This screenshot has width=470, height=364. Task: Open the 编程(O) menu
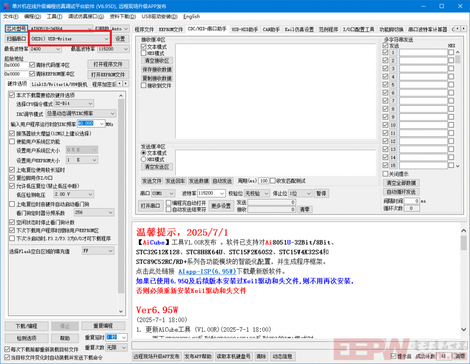coord(32,16)
